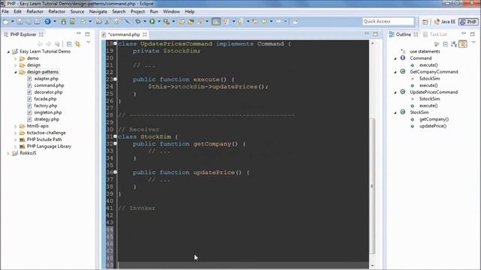Toggle the highlighted Outline toolbar filter button
The image size is (481, 270).
[x=463, y=44]
